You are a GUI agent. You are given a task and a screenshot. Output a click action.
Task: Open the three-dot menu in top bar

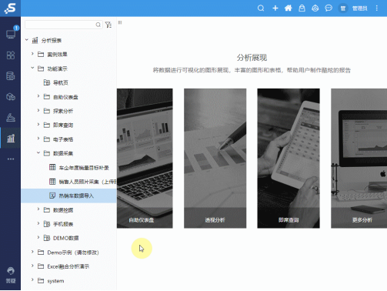[x=377, y=8]
